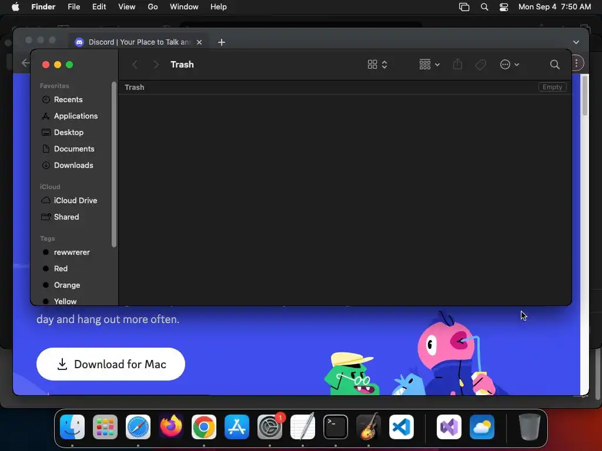Launch Google Chrome from the Dock
The width and height of the screenshot is (602, 451).
tap(204, 427)
